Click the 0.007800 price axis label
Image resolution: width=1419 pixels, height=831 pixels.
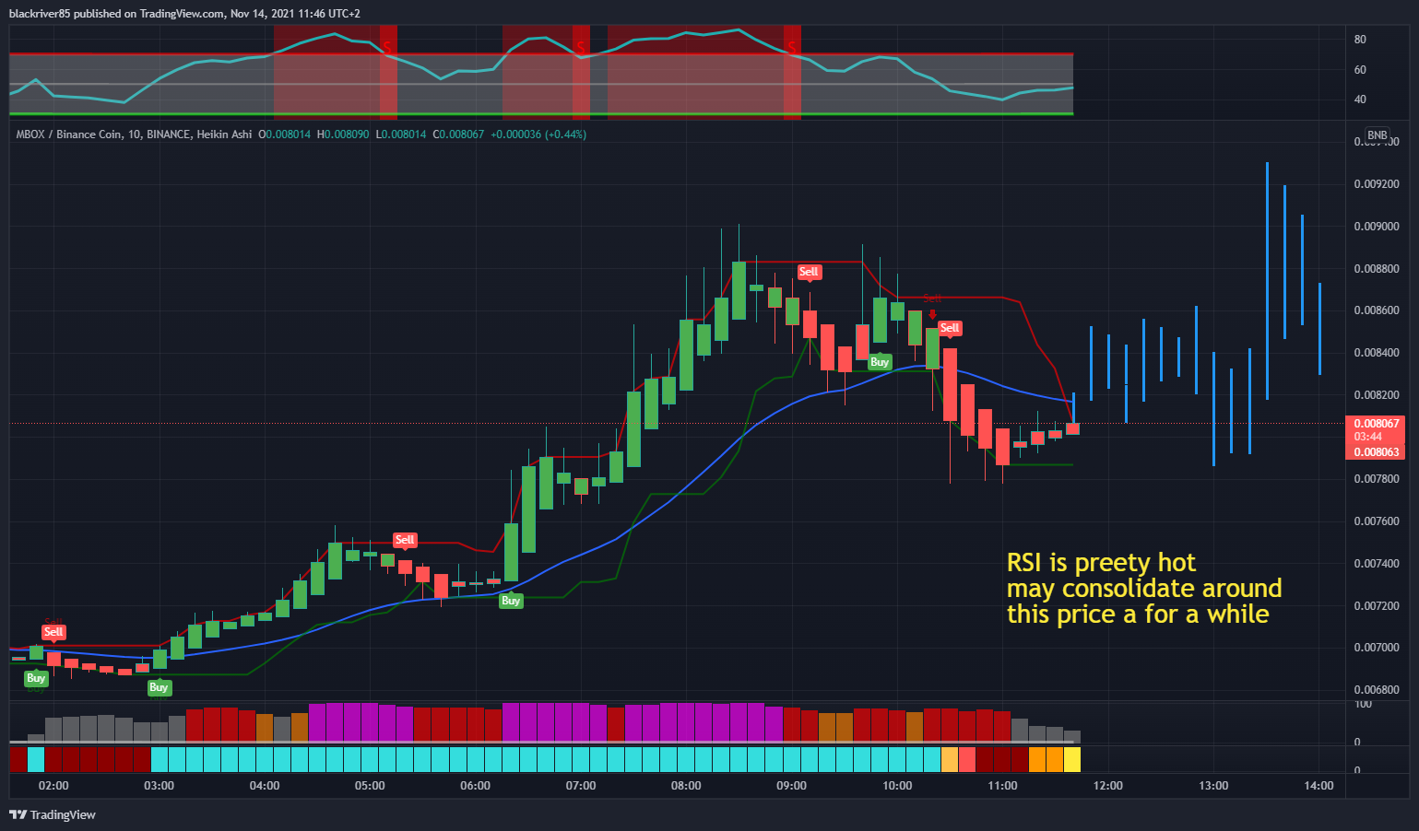tap(1377, 479)
